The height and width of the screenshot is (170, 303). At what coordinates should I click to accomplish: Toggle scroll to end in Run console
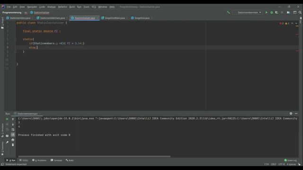tap(13, 135)
